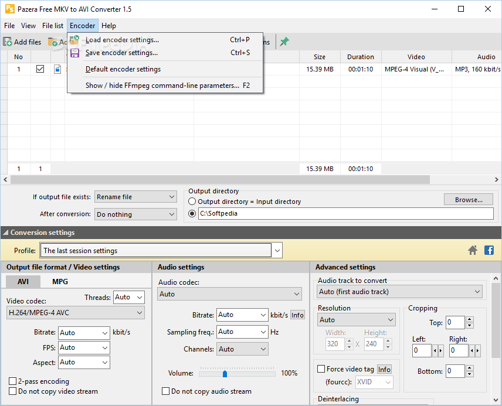The height and width of the screenshot is (406, 502).
Task: Expand the Profile dropdown
Action: [277, 251]
